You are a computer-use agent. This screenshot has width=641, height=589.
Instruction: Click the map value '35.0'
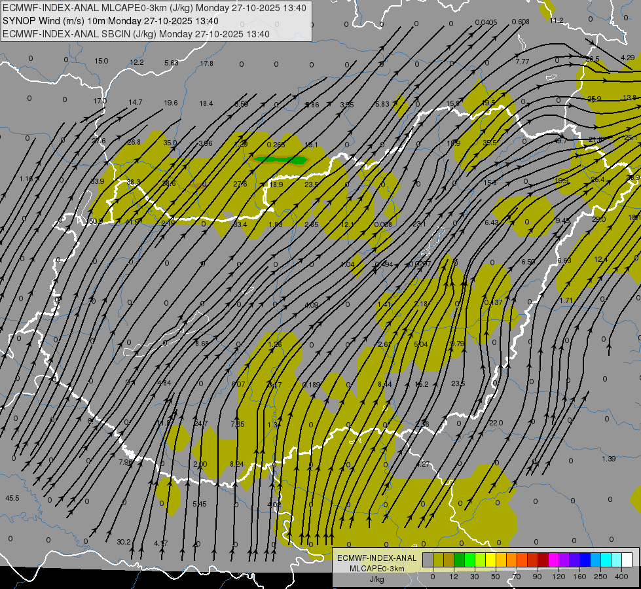pyautogui.click(x=170, y=143)
